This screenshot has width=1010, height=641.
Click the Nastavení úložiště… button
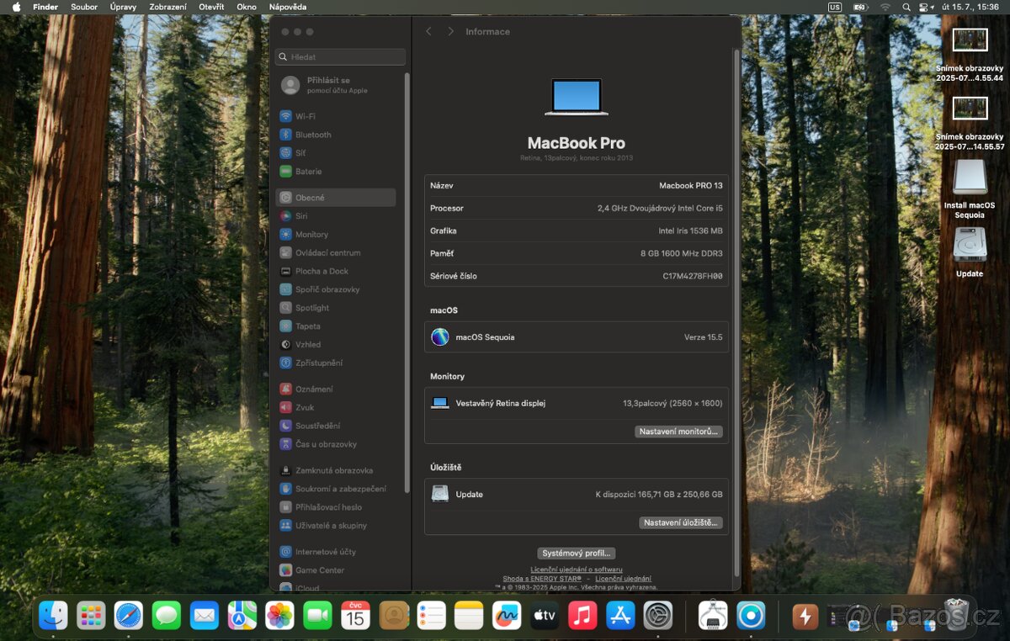pyautogui.click(x=681, y=522)
